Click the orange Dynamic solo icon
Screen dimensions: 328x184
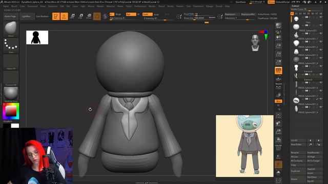coord(278,165)
